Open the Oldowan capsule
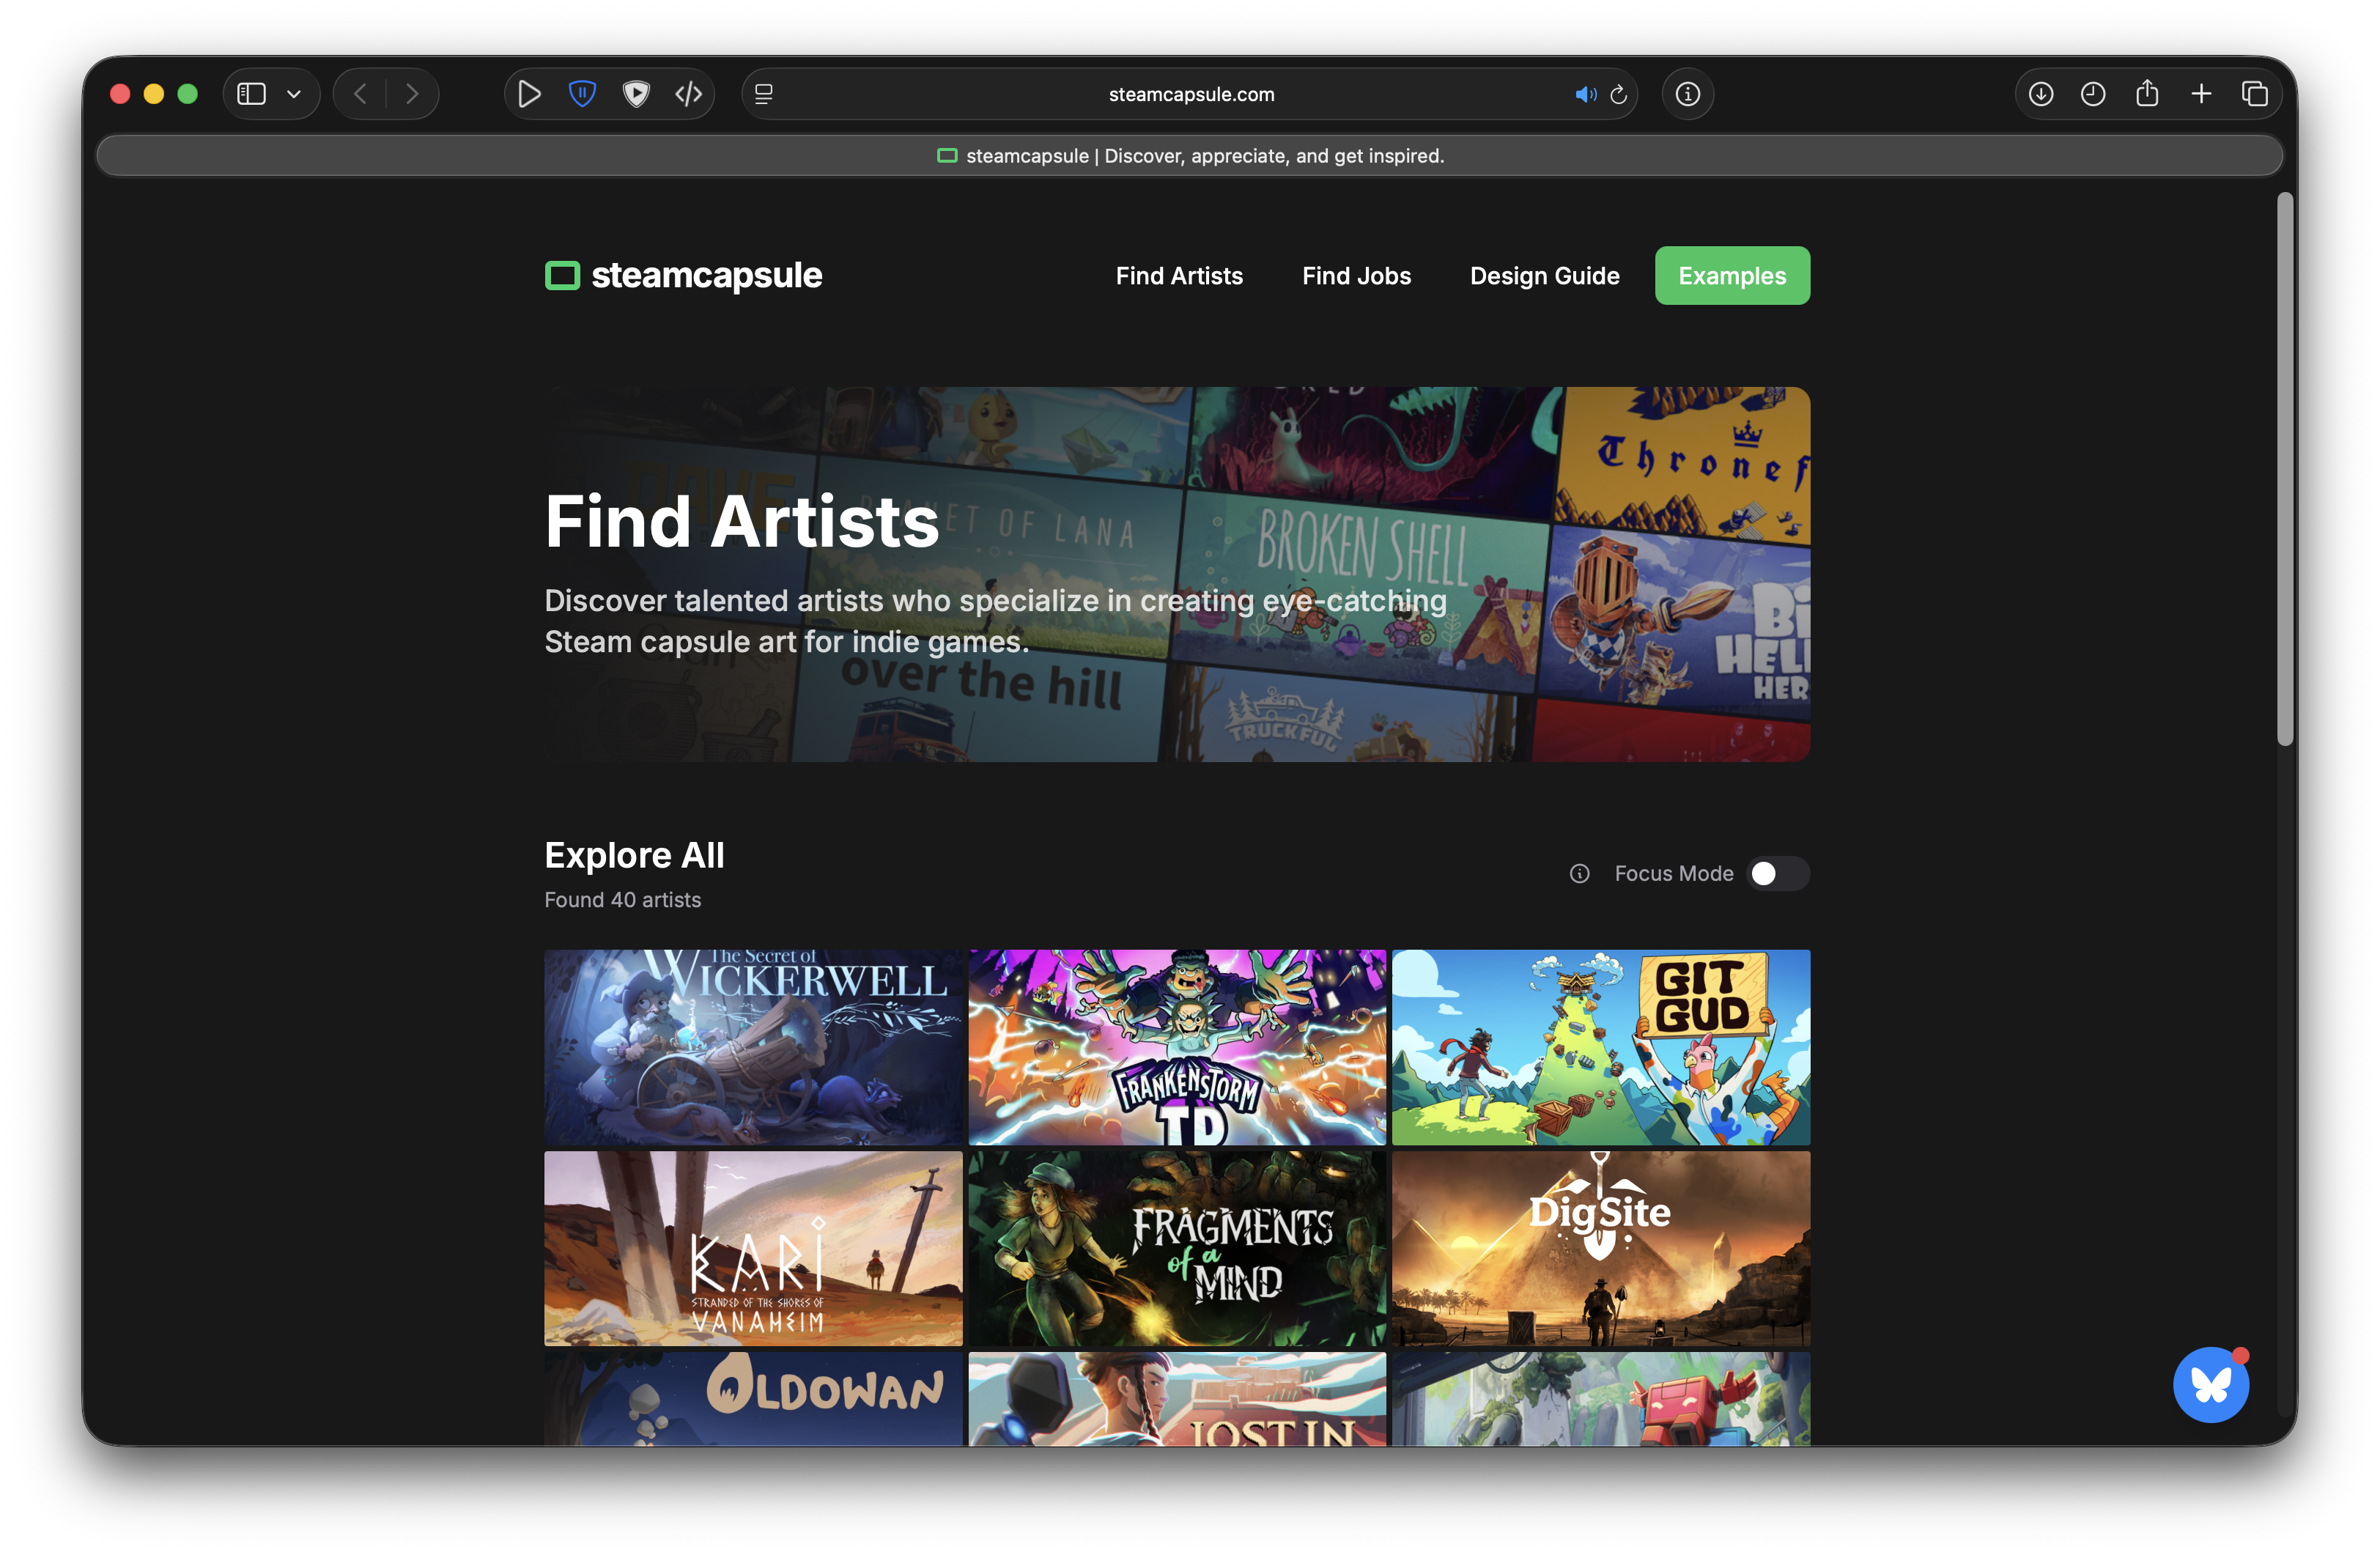 tap(753, 1399)
